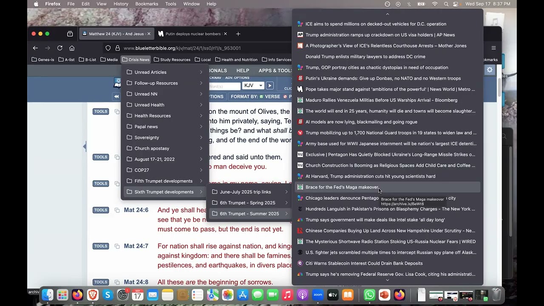Click TOOLS button beside Mat 24:6
The width and height of the screenshot is (544, 306).
click(x=101, y=210)
